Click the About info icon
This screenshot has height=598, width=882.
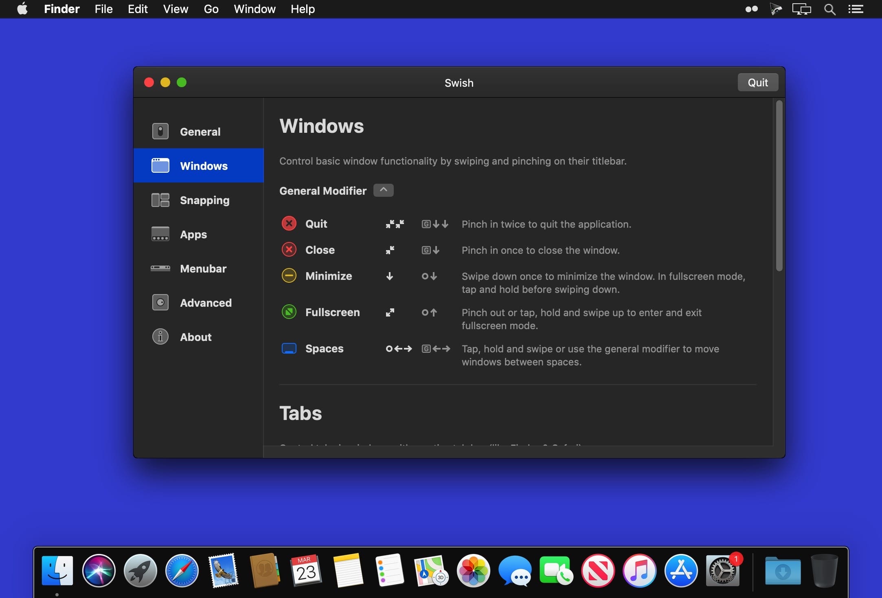tap(160, 337)
